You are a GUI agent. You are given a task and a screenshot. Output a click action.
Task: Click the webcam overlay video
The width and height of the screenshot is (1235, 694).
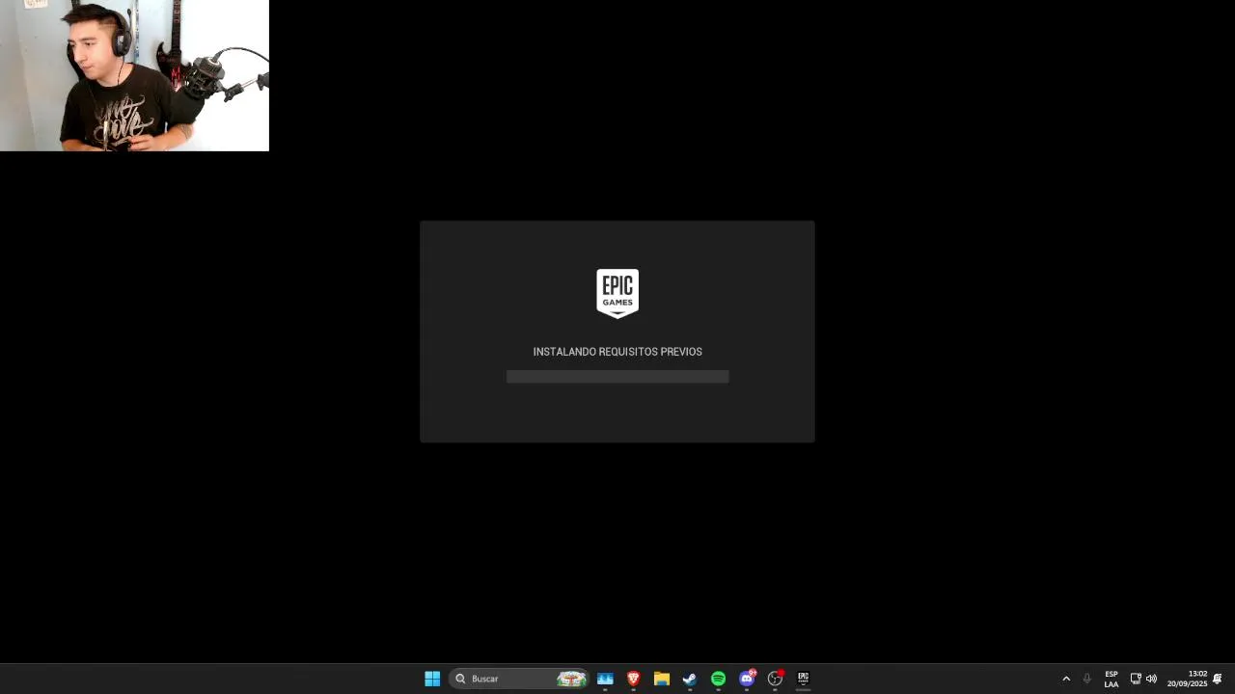click(x=134, y=75)
